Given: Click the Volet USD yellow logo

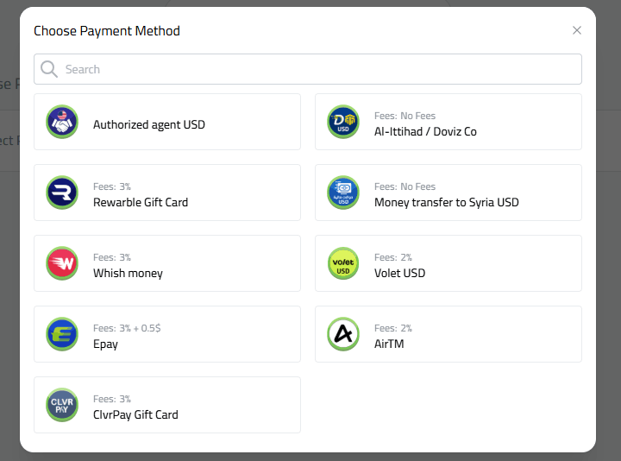Looking at the screenshot, I should (343, 263).
